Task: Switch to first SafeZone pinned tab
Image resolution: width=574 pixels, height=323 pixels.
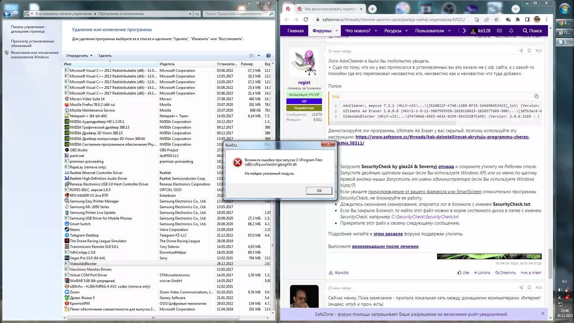Action: [x=288, y=9]
